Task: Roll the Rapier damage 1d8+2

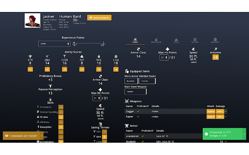Action: click(x=220, y=117)
